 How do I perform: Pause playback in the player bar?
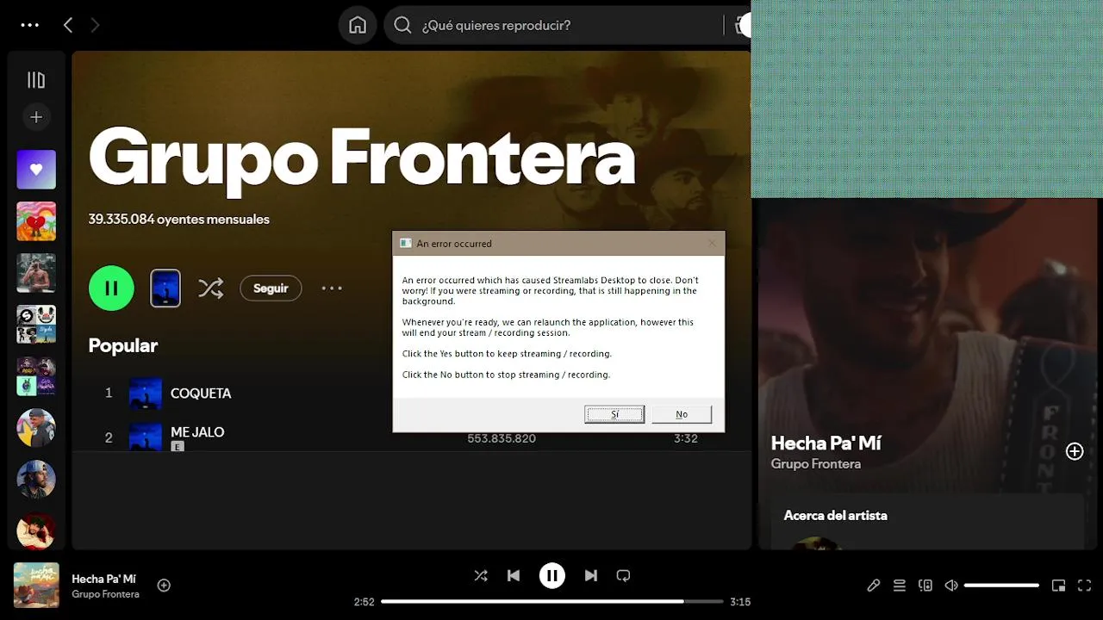552,575
